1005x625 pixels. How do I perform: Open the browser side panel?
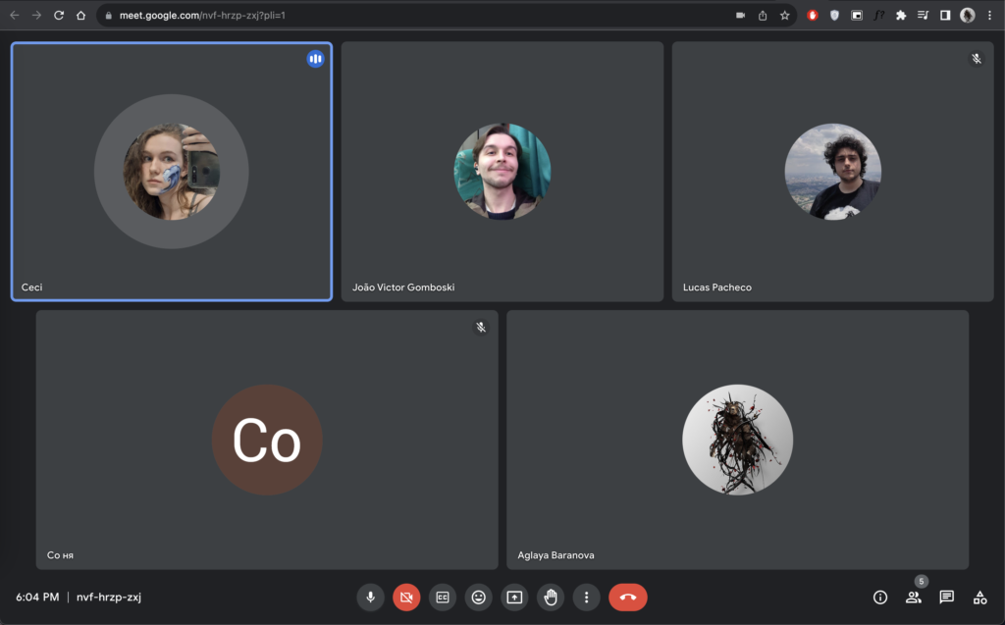pyautogui.click(x=945, y=16)
